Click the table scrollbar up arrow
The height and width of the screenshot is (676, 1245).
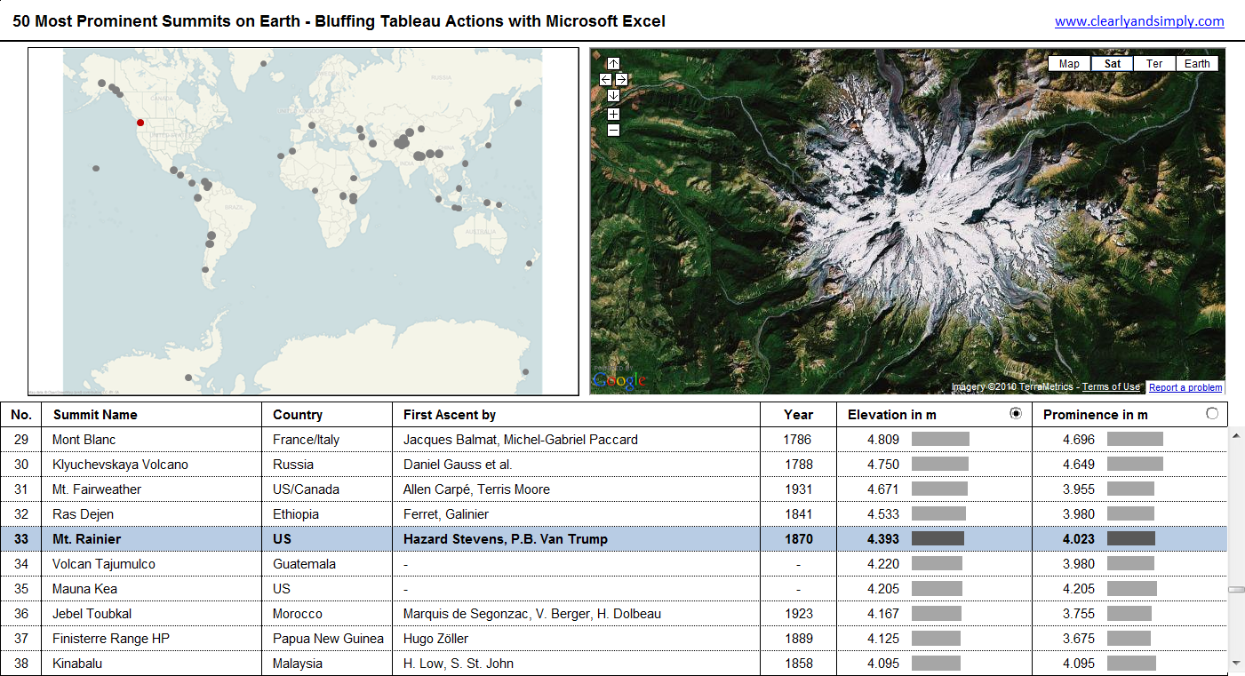click(1236, 434)
